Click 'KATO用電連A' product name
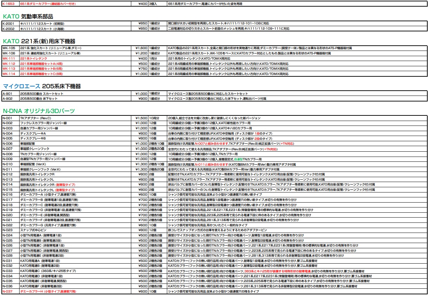This screenshot has width=428, height=295. (x=30, y=261)
